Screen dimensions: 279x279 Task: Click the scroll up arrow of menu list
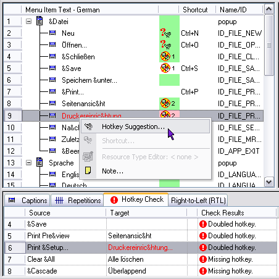click(x=269, y=9)
